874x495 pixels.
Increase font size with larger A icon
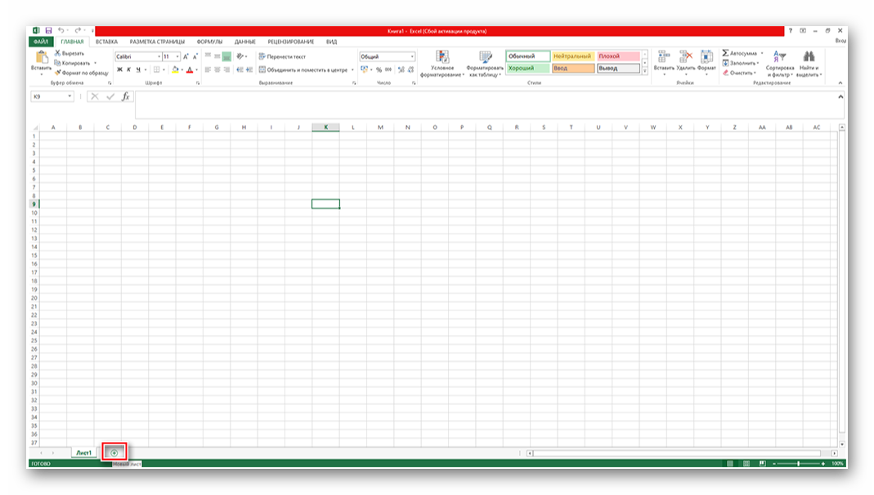(x=186, y=57)
